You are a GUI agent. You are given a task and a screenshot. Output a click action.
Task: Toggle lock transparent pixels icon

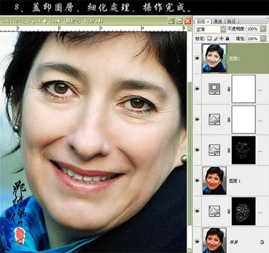tap(209, 38)
